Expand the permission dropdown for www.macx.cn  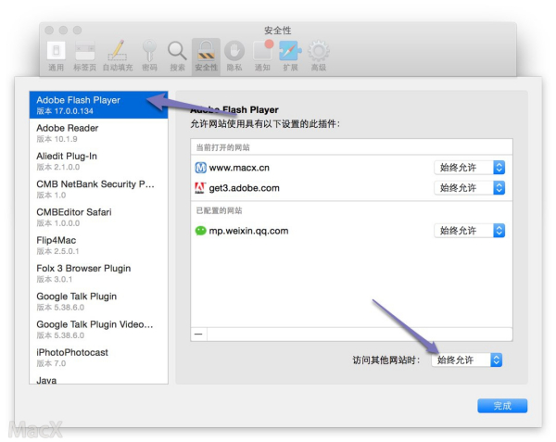pos(469,168)
